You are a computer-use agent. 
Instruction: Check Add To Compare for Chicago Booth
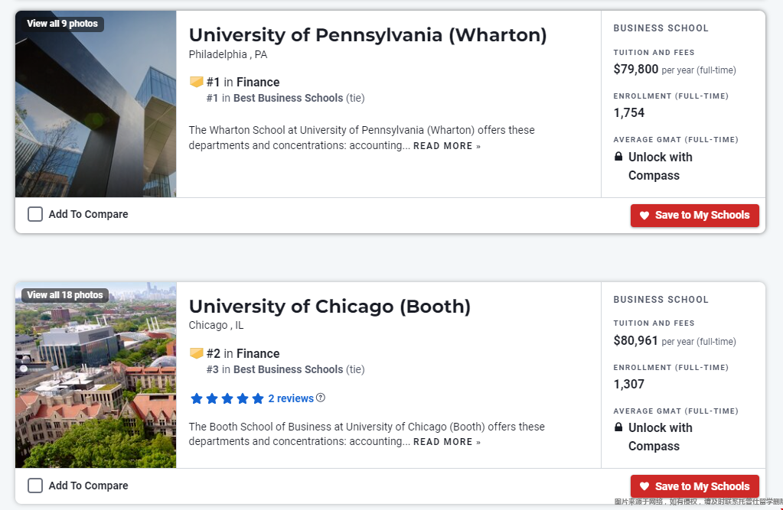tap(35, 486)
